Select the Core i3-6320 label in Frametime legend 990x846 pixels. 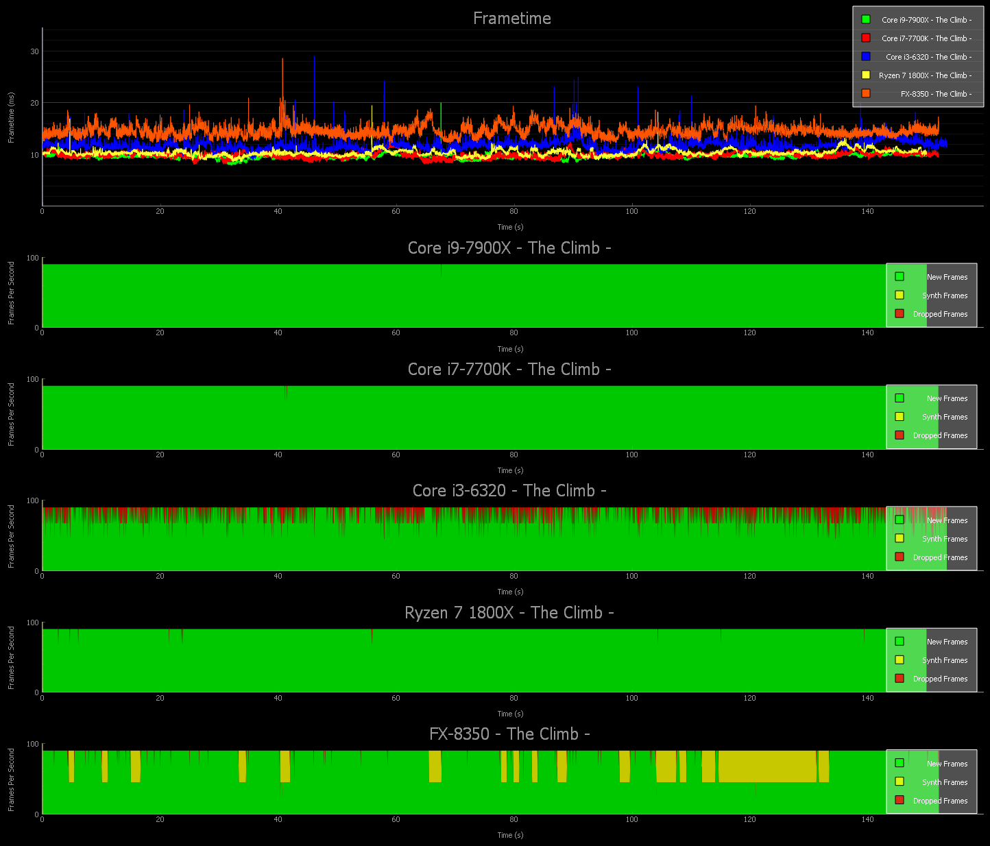(928, 57)
